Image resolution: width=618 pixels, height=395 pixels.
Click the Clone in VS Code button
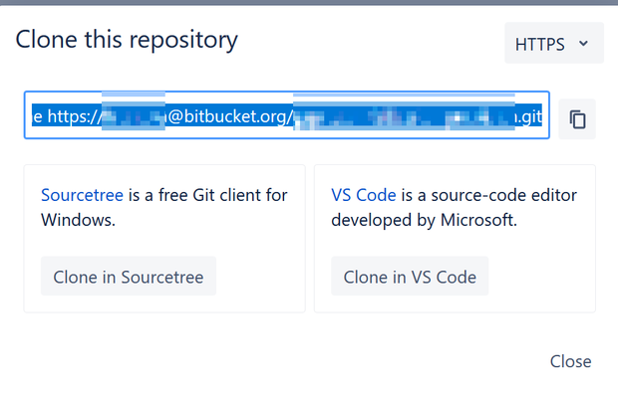click(410, 277)
